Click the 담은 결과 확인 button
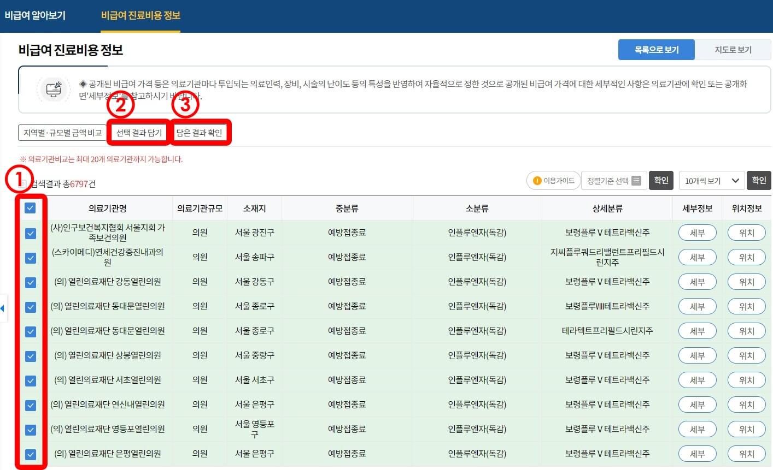This screenshot has width=773, height=470. tap(201, 132)
